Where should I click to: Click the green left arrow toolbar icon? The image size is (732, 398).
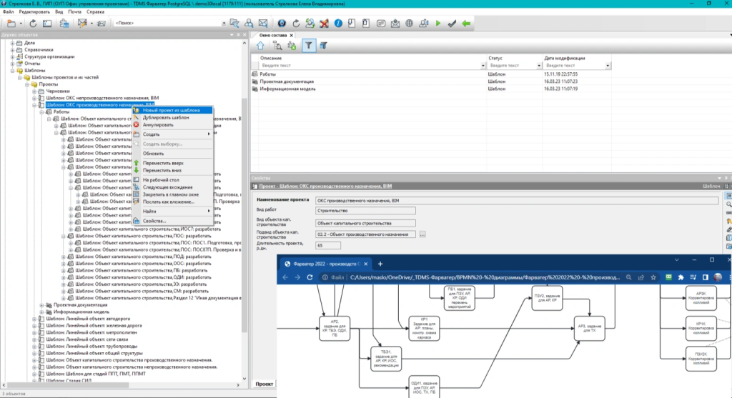466,24
